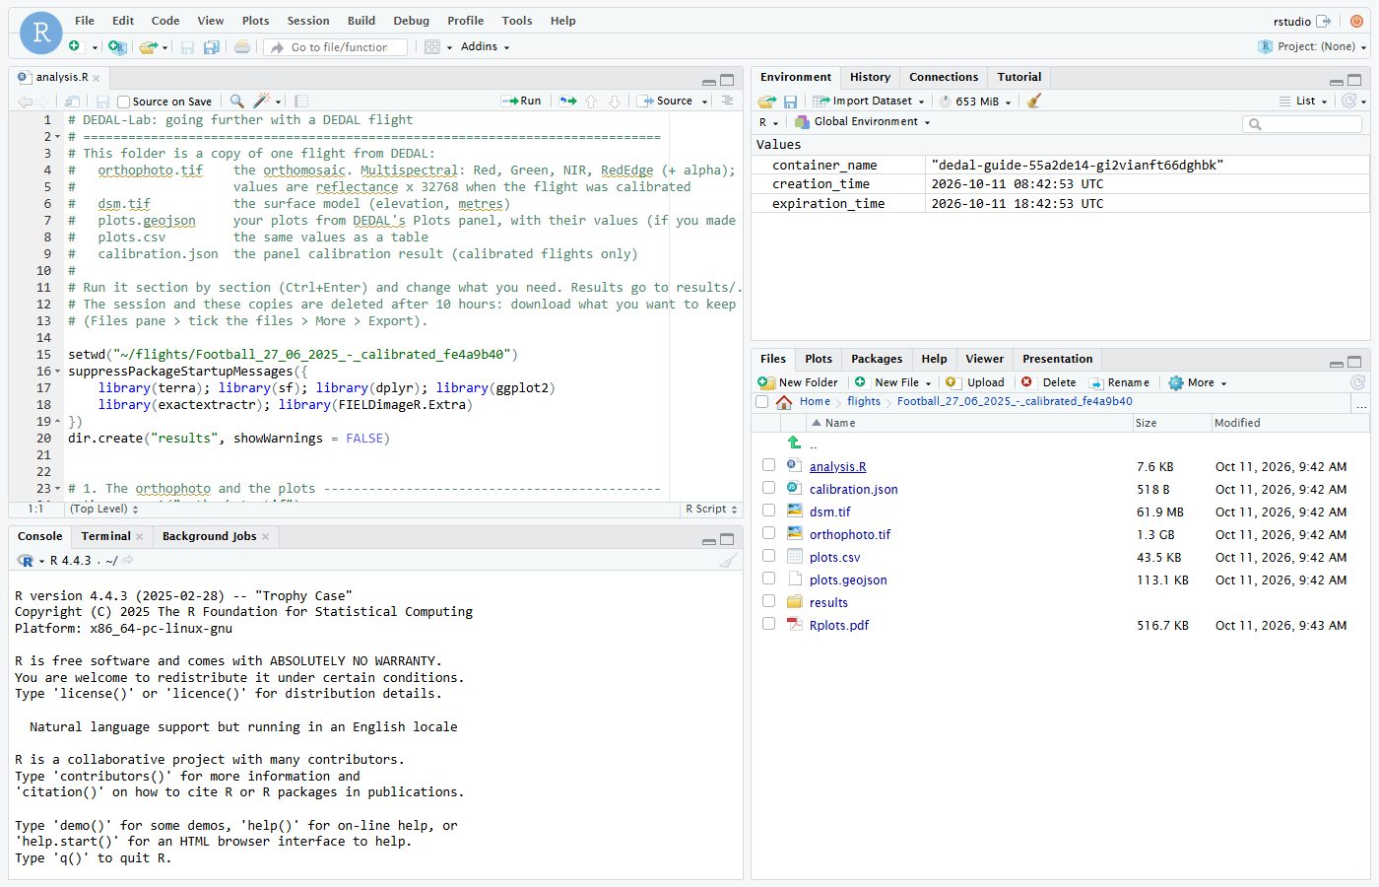Open the Import Dataset dropdown
Image resolution: width=1379 pixels, height=887 pixels.
pos(869,101)
